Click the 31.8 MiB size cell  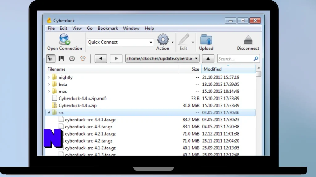pyautogui.click(x=191, y=105)
